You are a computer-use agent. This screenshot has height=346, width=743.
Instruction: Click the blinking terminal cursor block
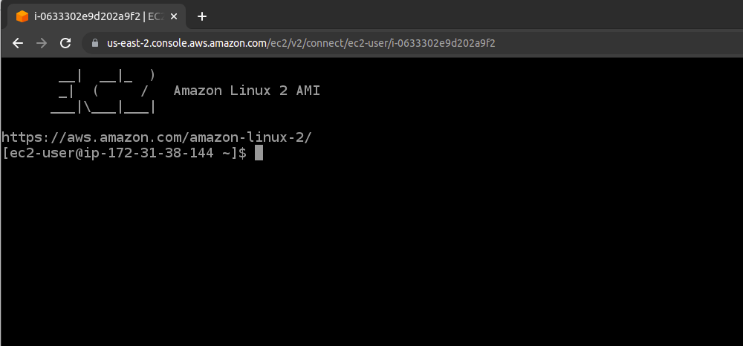click(259, 154)
